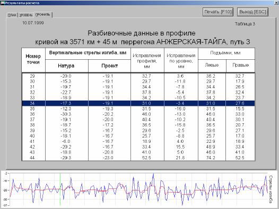Switch to the План tab

pos(12,15)
